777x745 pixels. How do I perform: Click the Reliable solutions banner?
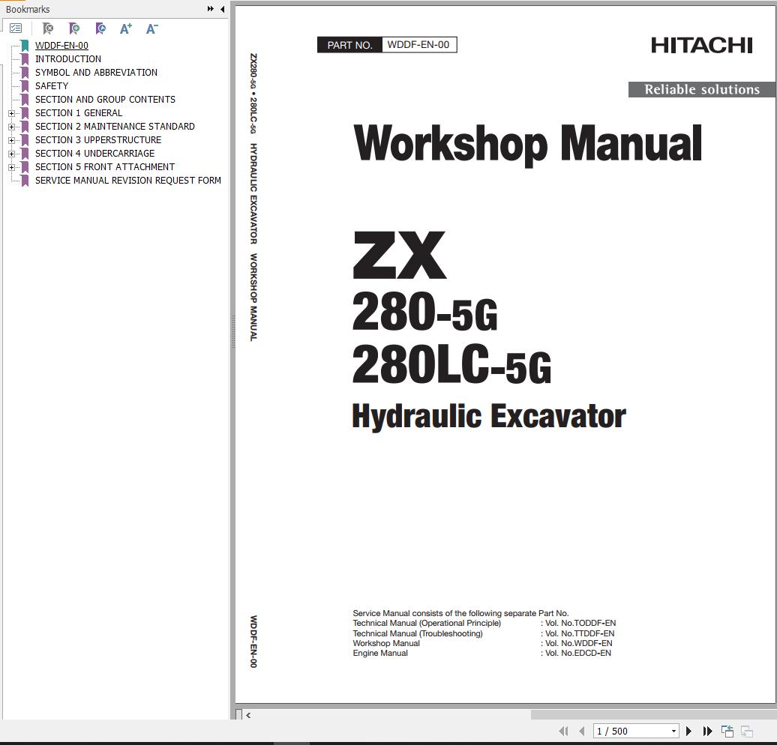coord(701,90)
